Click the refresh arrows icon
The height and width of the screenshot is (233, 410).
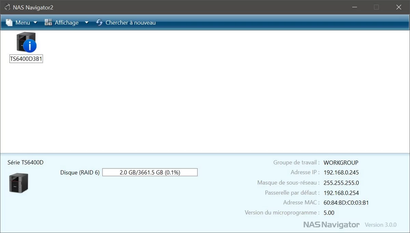click(99, 23)
